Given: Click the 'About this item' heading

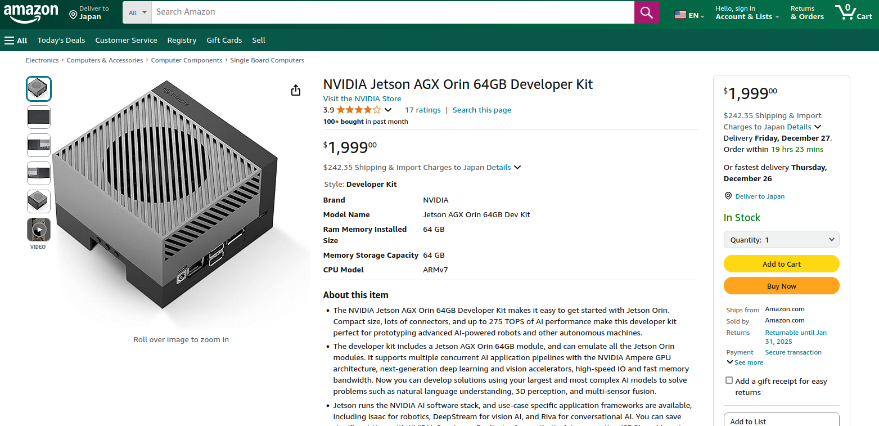Looking at the screenshot, I should pyautogui.click(x=356, y=295).
